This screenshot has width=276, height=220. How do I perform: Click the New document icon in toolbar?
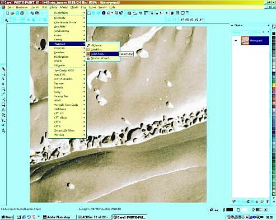[8, 13]
